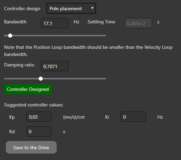Click the Suggested controller values heading
This screenshot has height=160, width=181.
[x=34, y=105]
